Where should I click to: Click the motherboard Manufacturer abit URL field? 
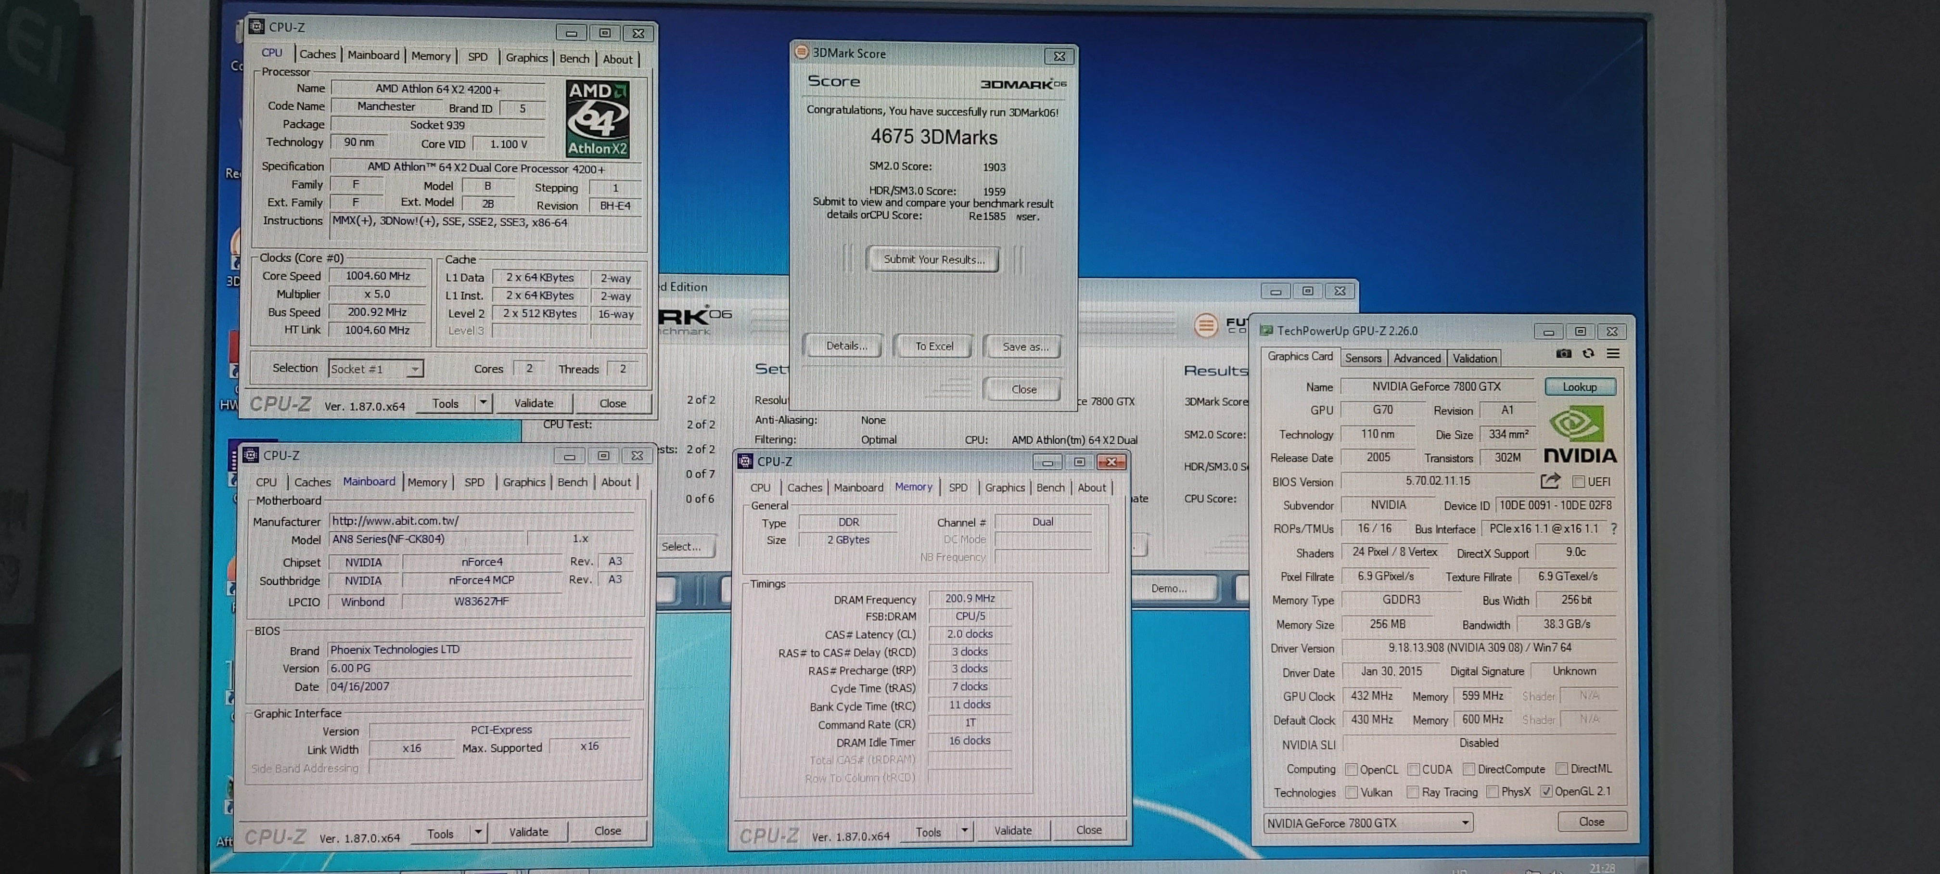pos(481,521)
